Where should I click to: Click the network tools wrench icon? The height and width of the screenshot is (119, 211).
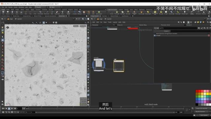coord(179,22)
